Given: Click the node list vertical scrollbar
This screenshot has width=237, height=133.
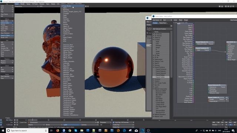Looking at the screenshot, I should pyautogui.click(x=171, y=54).
